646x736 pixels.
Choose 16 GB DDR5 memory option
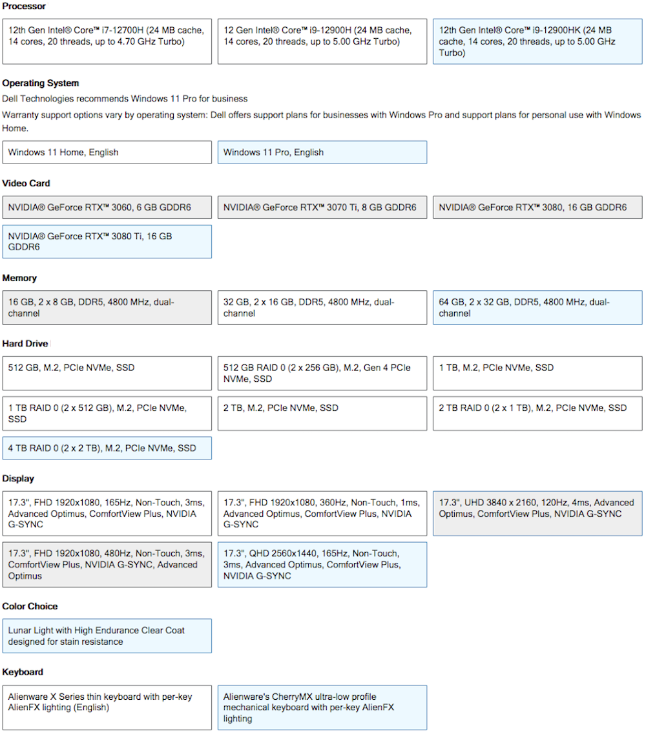tap(107, 308)
